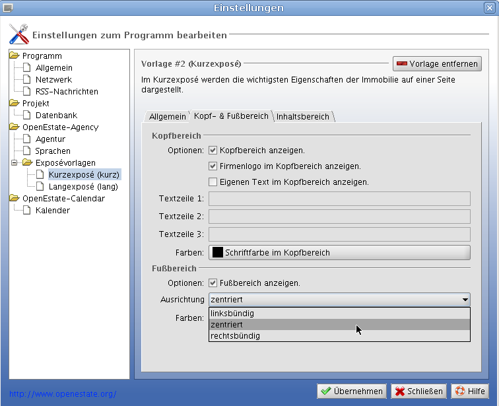Close the Ausrichtung dropdown via its arrow
The width and height of the screenshot is (499, 406).
(465, 299)
